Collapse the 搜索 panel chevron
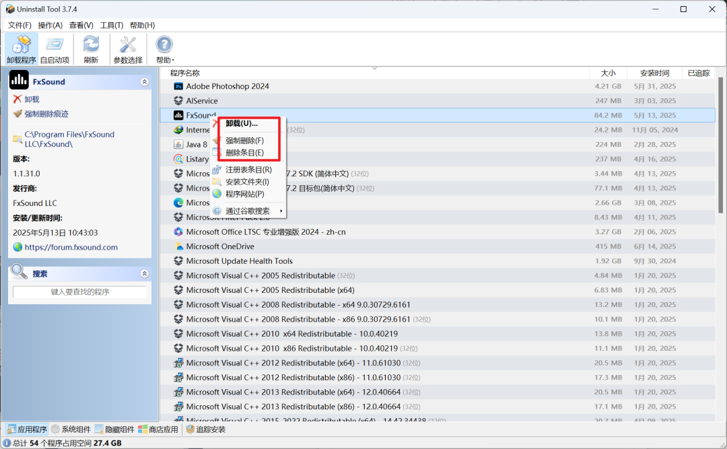Viewport: 727px width, 449px height. [145, 274]
